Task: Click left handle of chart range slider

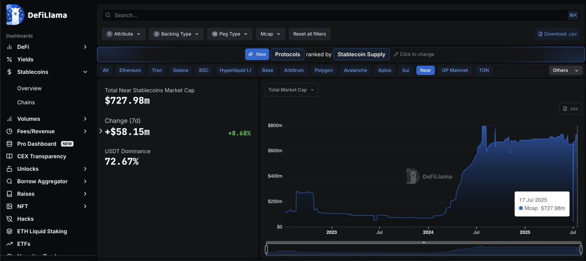Action: click(267, 250)
